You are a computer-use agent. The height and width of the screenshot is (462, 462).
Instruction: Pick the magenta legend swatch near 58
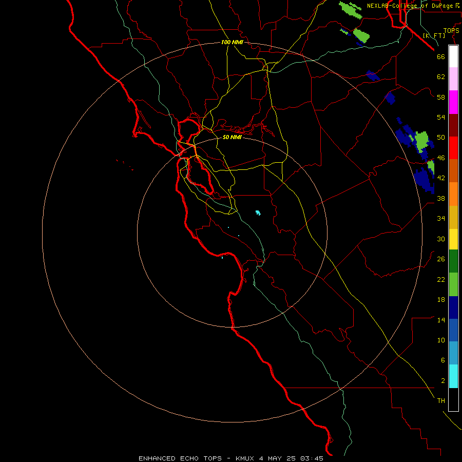tap(453, 102)
